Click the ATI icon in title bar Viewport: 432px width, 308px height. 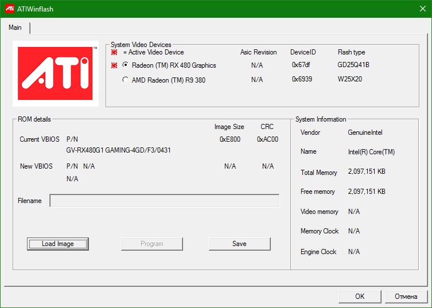pyautogui.click(x=10, y=9)
